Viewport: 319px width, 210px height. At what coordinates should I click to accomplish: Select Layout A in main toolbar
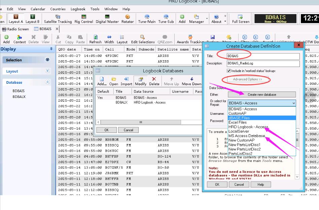pyautogui.click(x=16, y=19)
